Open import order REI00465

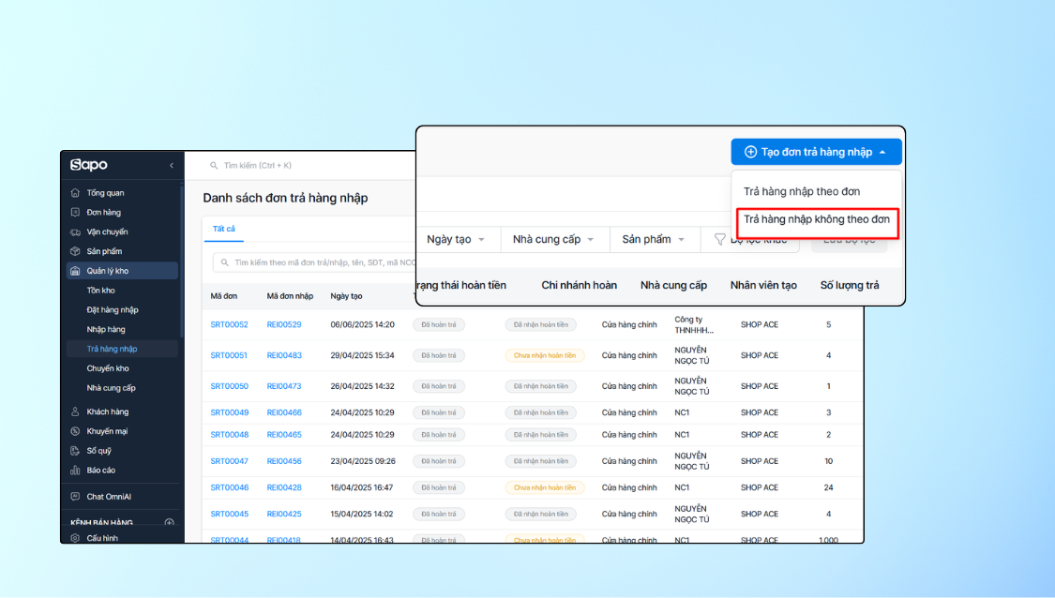coord(284,435)
